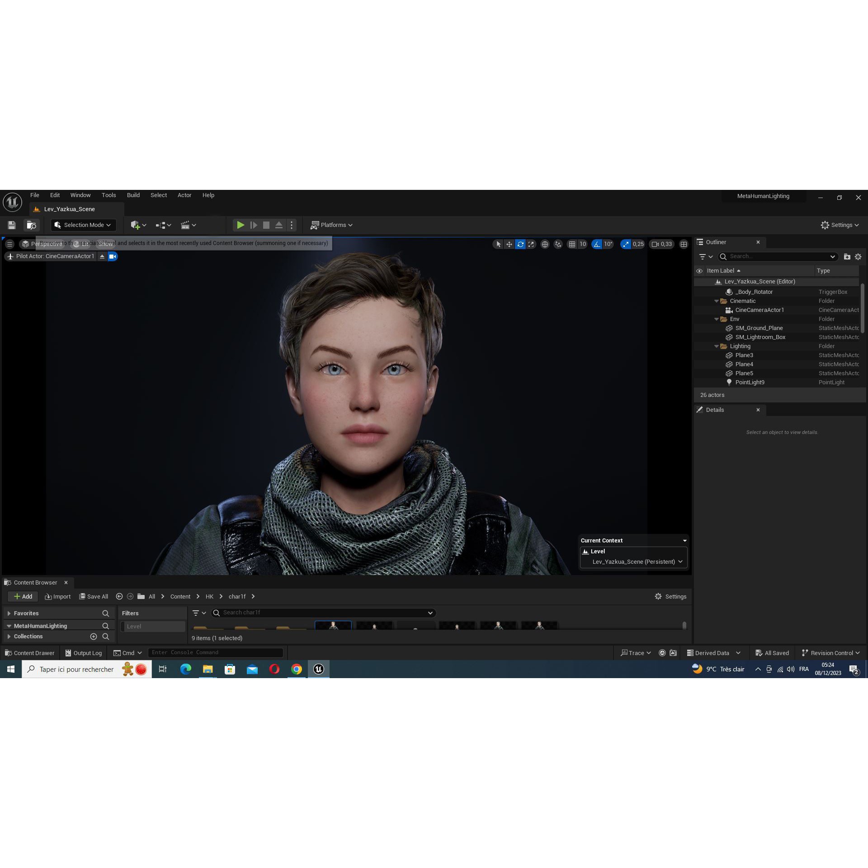Open the grid snap size value 10

coord(583,244)
